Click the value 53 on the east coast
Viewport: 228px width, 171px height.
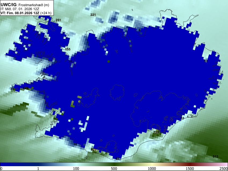[206, 61]
